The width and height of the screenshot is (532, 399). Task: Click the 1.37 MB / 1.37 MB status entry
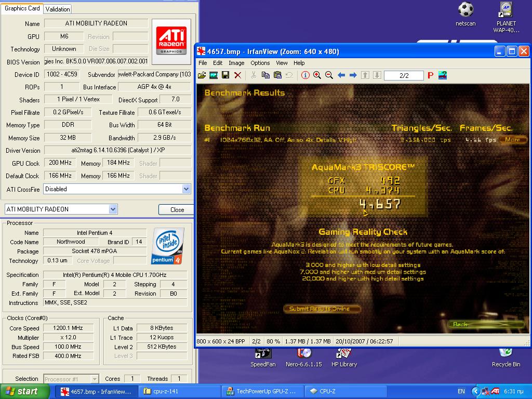point(308,341)
